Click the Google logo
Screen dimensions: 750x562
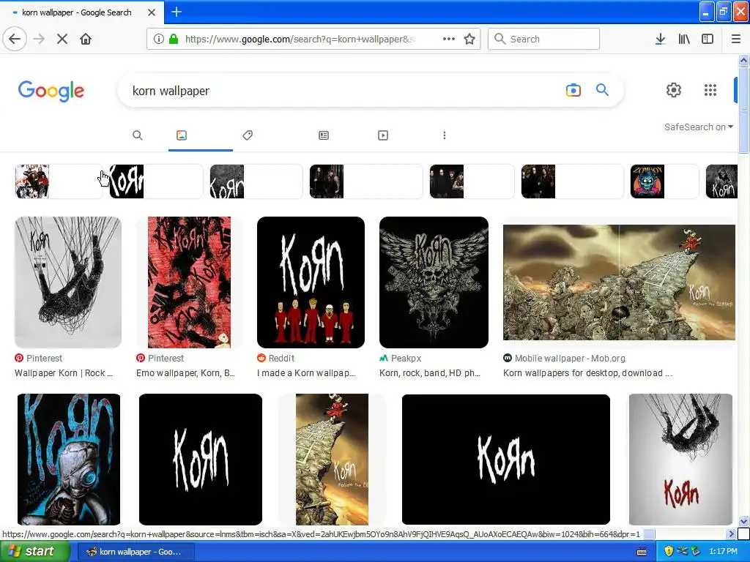coord(51,91)
